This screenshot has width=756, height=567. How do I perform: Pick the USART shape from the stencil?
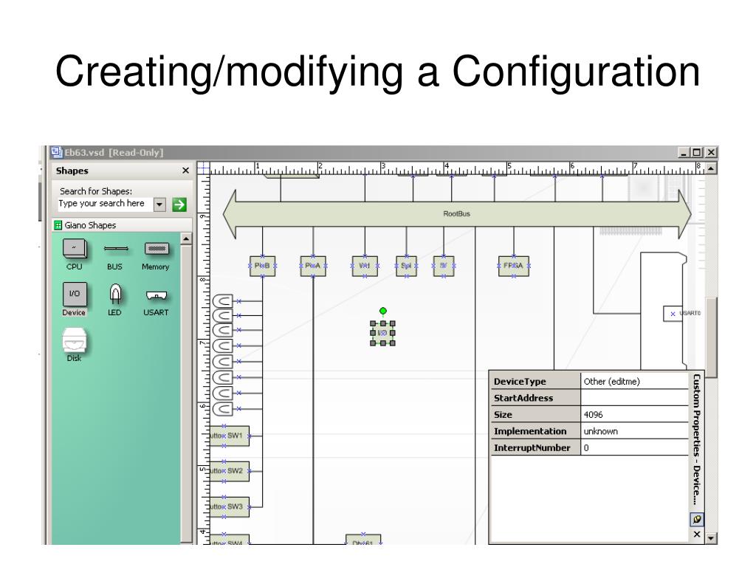[x=156, y=303]
